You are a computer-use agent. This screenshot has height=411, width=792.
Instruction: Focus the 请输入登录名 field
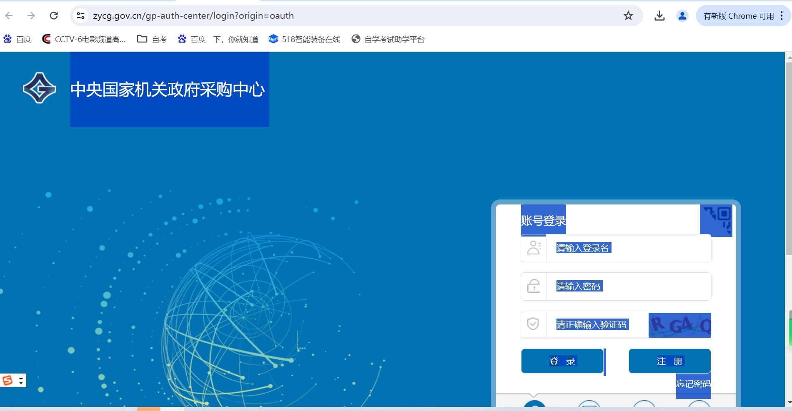(629, 248)
